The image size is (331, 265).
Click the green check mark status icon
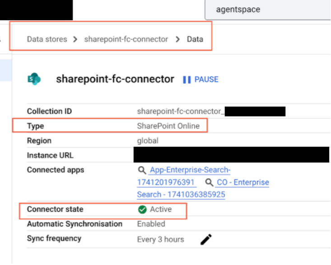[142, 209]
